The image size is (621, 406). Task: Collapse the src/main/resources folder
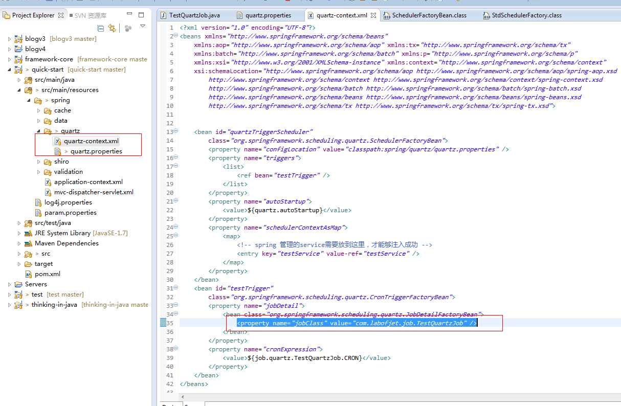[19, 90]
